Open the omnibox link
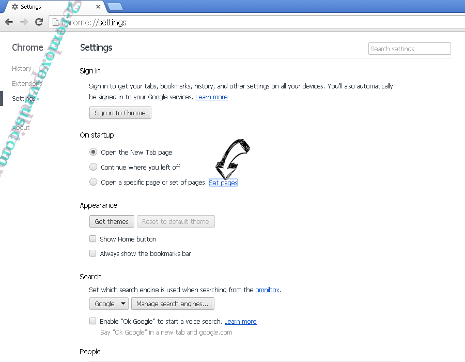This screenshot has height=362, width=465. pyautogui.click(x=267, y=290)
